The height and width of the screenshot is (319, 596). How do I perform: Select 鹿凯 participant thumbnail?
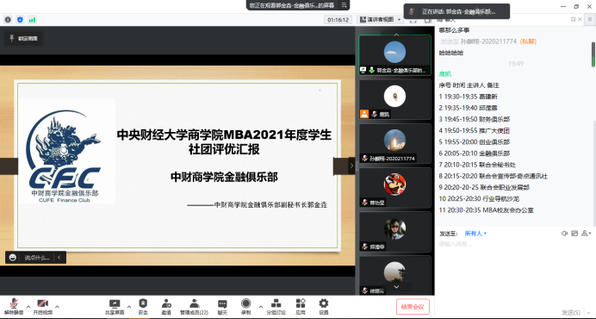pos(394,99)
